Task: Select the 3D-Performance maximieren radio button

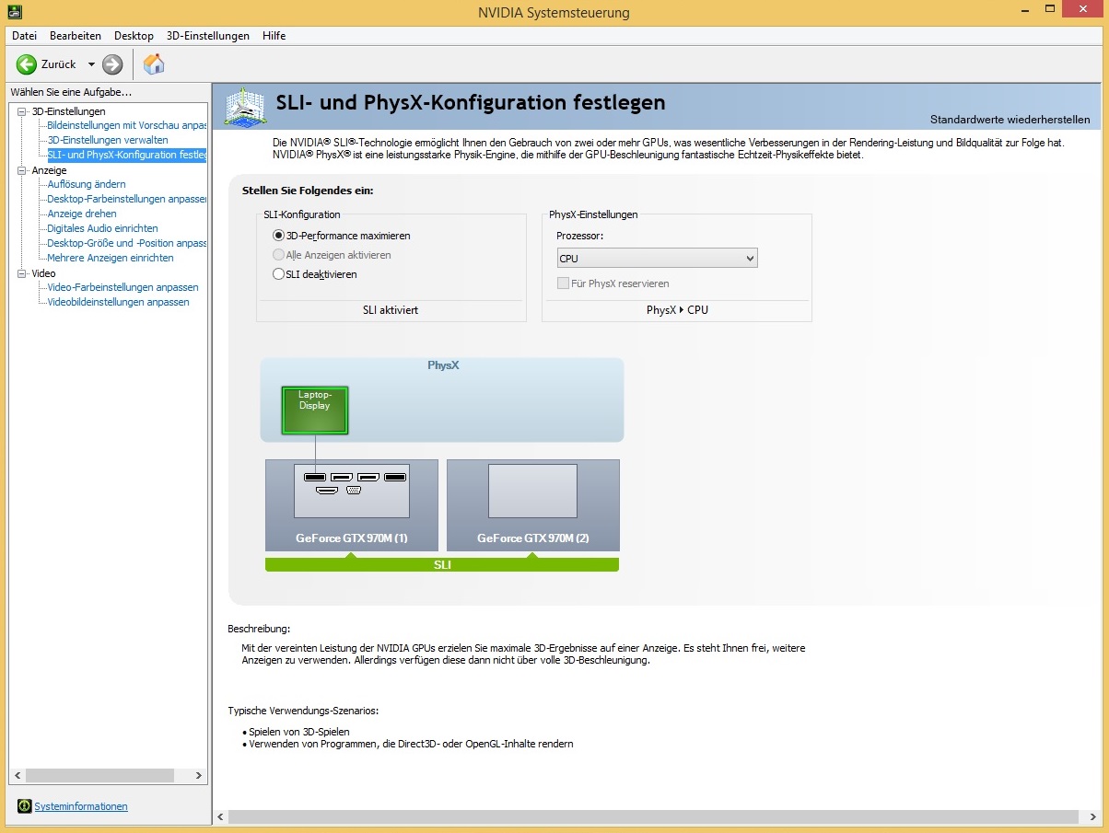Action: [x=279, y=236]
